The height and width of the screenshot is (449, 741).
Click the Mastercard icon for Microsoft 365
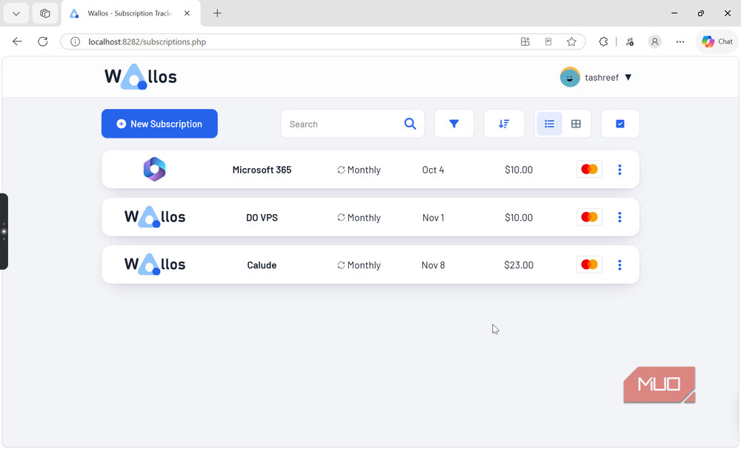click(x=589, y=169)
